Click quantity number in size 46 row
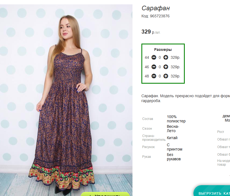 pyautogui.click(x=160, y=67)
